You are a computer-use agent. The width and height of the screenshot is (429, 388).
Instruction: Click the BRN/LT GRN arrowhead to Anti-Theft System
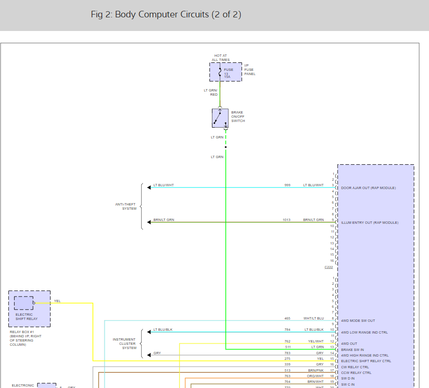pyautogui.click(x=149, y=222)
